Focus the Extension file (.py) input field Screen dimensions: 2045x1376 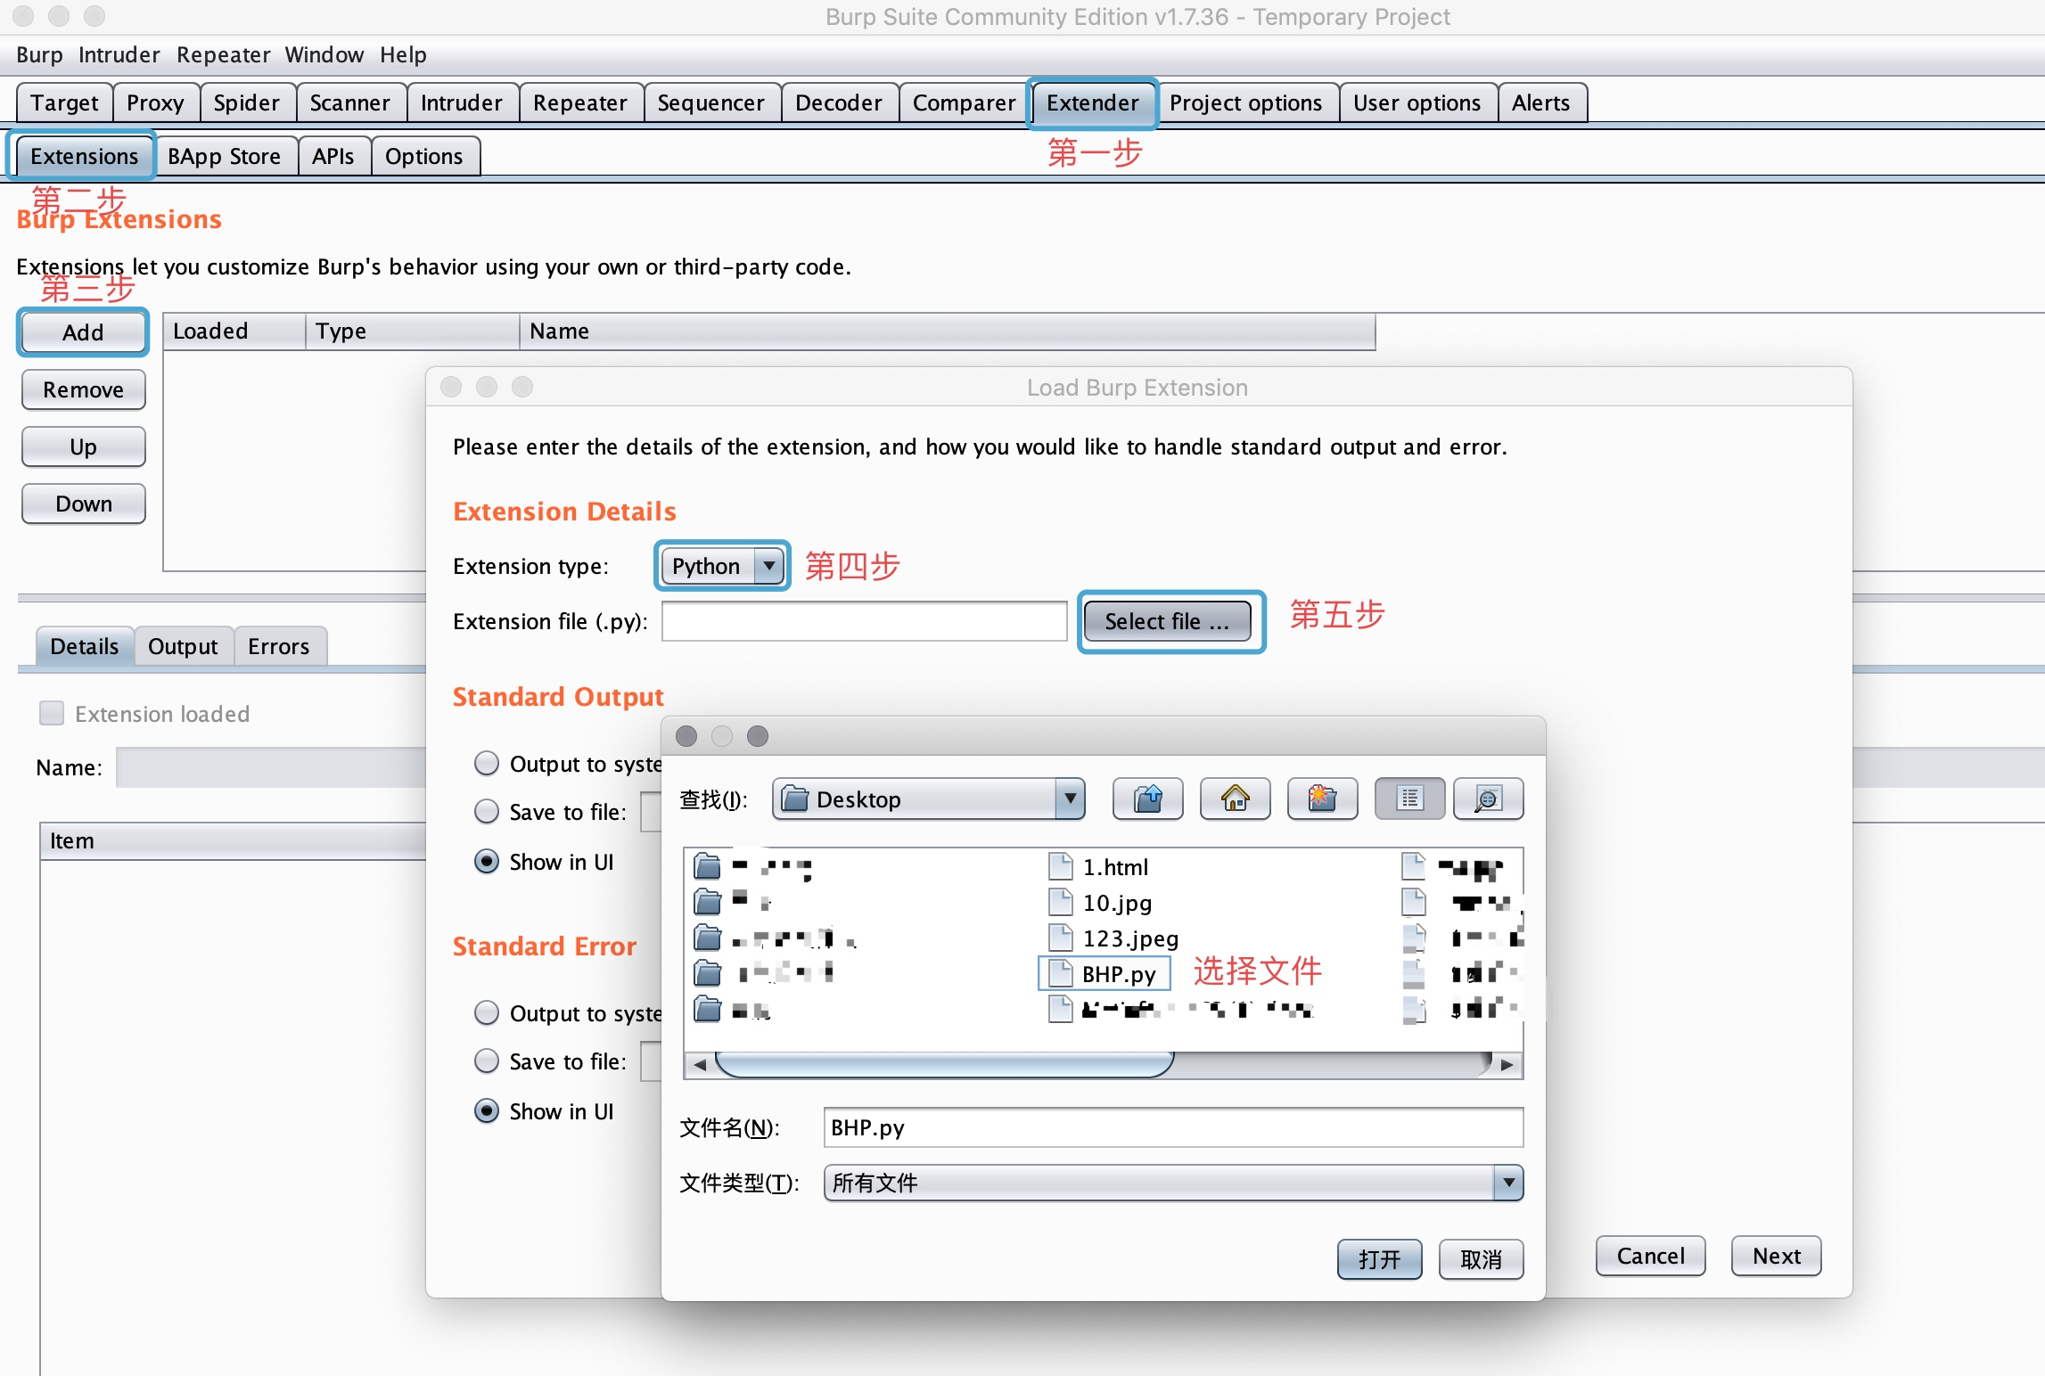pyautogui.click(x=865, y=621)
